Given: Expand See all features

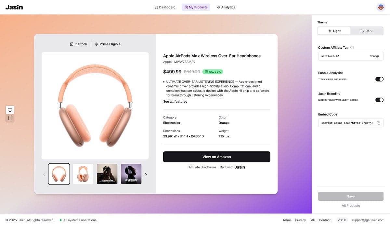Looking at the screenshot, I should click(175, 102).
